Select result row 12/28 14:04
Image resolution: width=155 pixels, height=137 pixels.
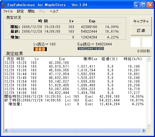[72, 89]
